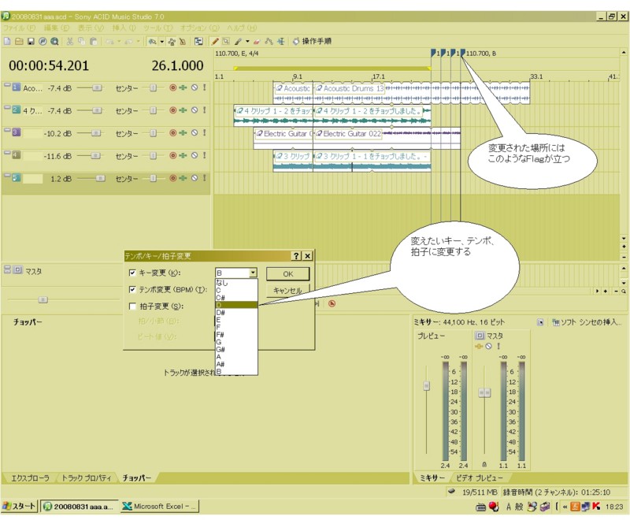Image resolution: width=630 pixels, height=520 pixels.
Task: Open the オプション (O) menu
Action: tap(200, 28)
